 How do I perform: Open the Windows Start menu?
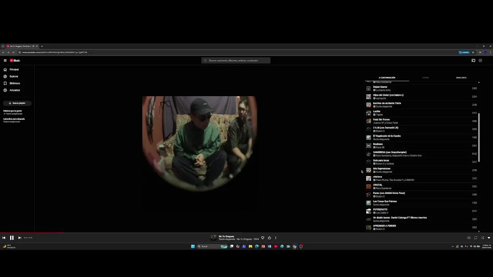(x=193, y=247)
